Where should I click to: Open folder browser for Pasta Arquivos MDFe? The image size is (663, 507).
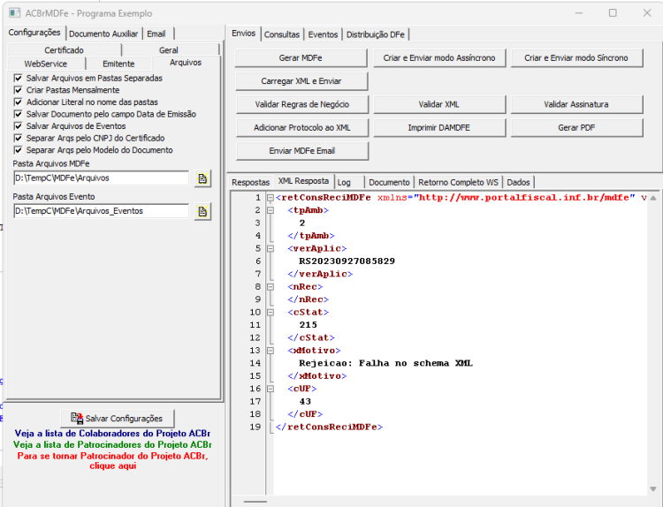click(x=202, y=178)
